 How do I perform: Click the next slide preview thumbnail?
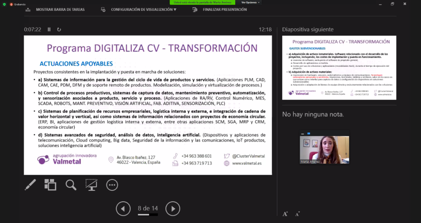339,68
